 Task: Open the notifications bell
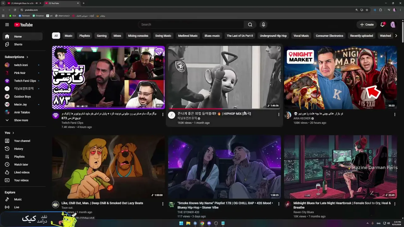click(x=383, y=25)
